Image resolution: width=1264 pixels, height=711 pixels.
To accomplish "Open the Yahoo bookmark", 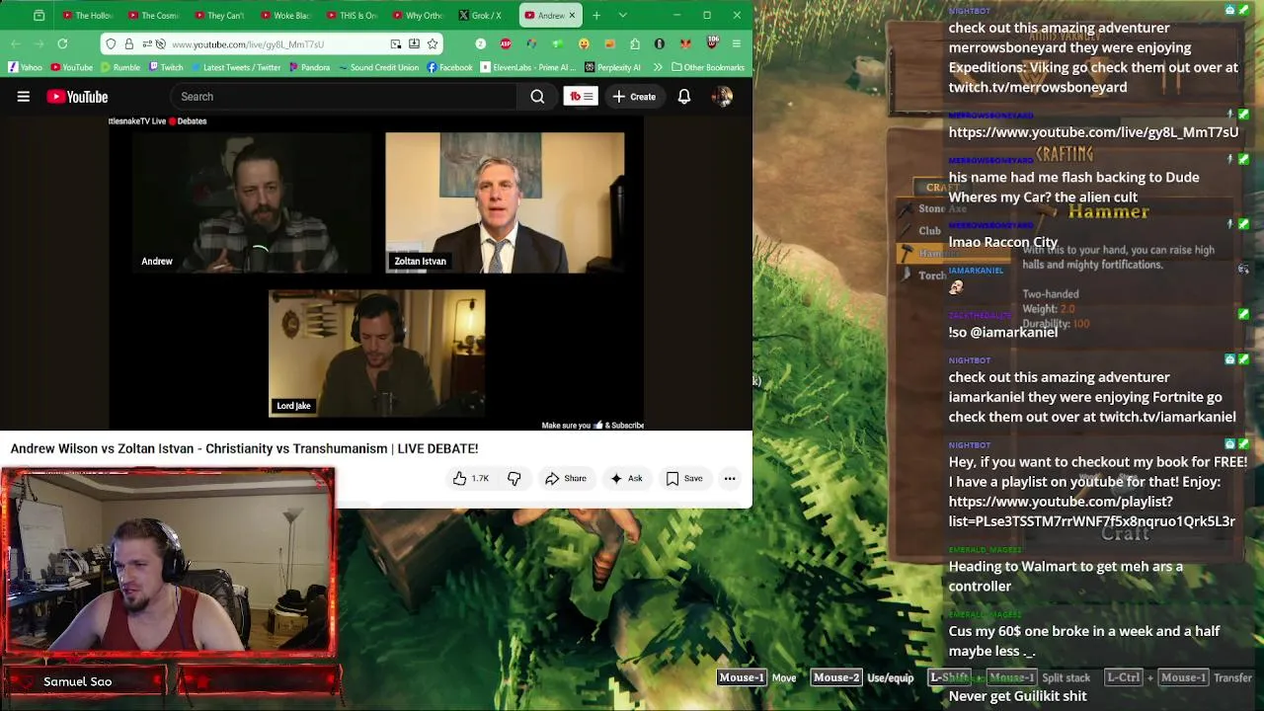I will point(25,67).
